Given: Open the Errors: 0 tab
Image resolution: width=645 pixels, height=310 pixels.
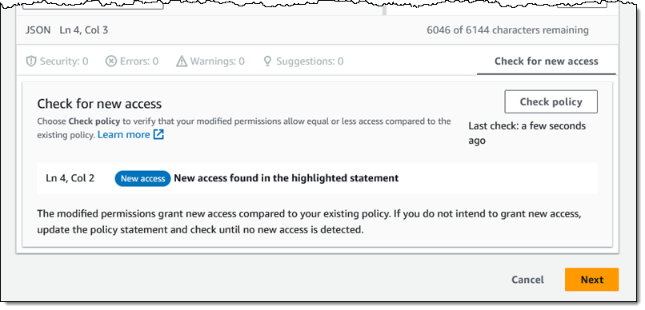Looking at the screenshot, I should (132, 62).
